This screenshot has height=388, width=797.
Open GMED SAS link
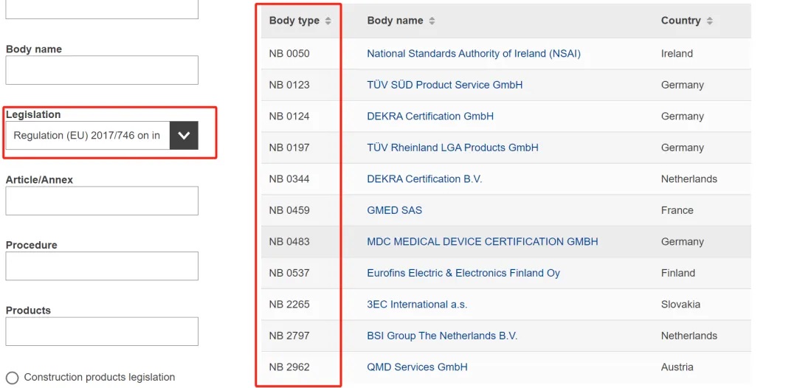pos(394,210)
